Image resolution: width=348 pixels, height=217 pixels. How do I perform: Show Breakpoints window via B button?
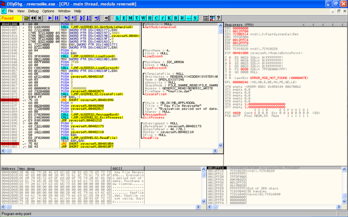(176, 18)
